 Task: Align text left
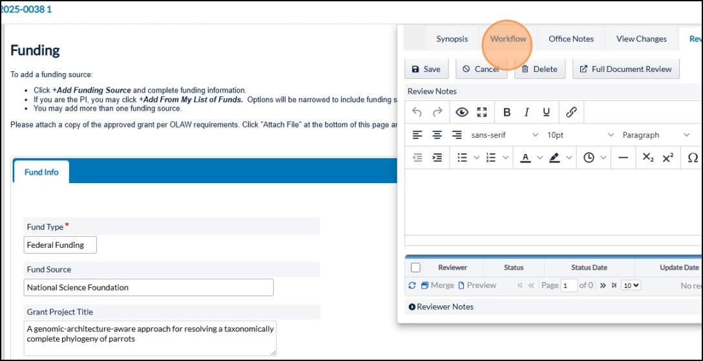coord(417,135)
